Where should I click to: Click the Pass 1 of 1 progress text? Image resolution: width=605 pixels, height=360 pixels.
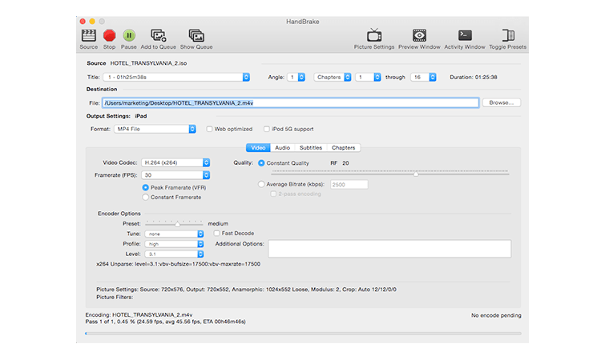point(166,322)
